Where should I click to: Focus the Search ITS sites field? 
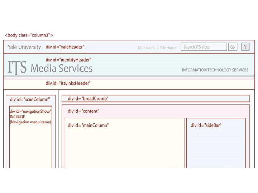(x=204, y=47)
